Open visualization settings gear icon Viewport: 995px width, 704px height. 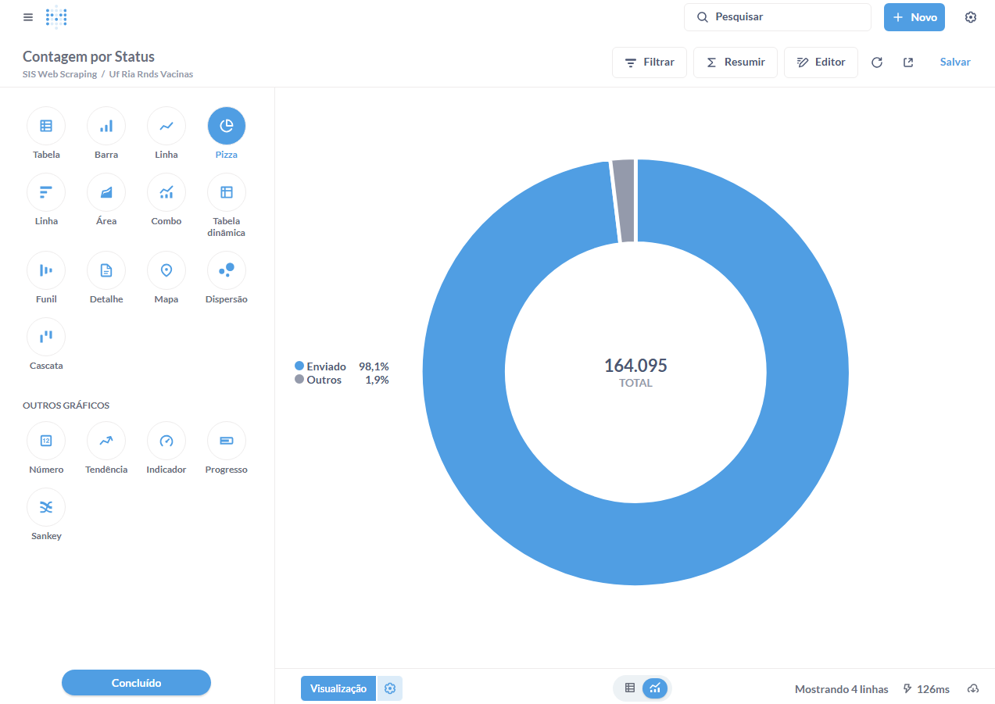390,688
